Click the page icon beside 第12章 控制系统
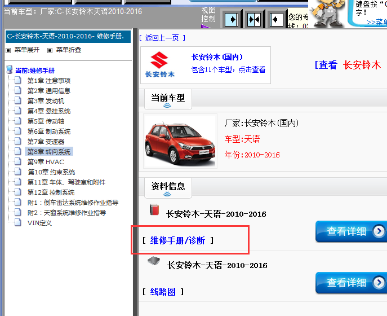Viewport: 387px width, 316px height. coord(18,192)
